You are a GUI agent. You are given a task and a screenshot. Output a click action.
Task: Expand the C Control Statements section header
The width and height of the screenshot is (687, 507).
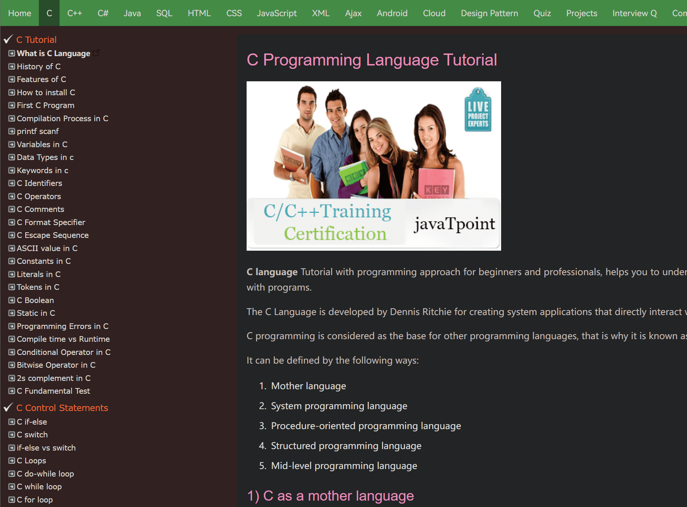[x=62, y=407]
